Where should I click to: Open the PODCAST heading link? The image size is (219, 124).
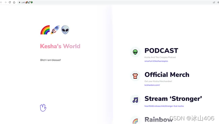161,51
